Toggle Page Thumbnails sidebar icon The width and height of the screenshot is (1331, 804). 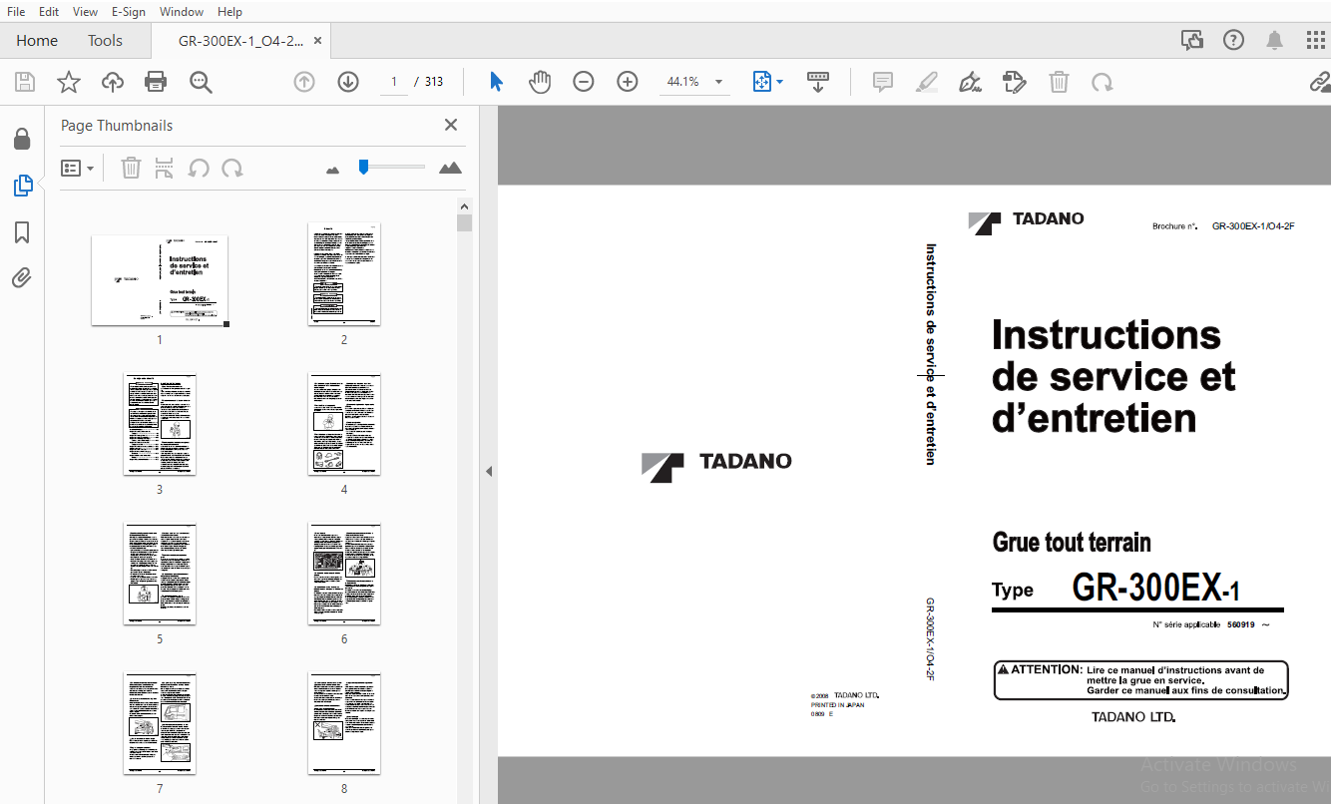[22, 186]
